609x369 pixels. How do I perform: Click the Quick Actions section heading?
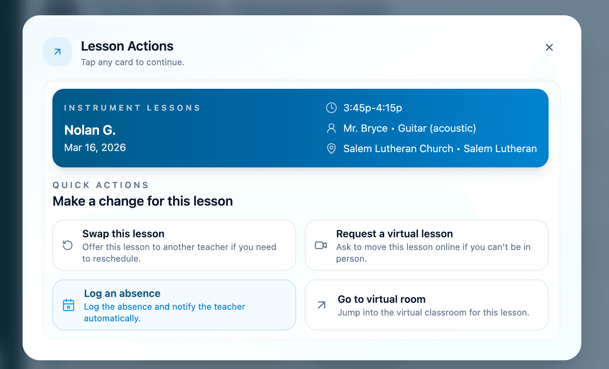tap(100, 185)
